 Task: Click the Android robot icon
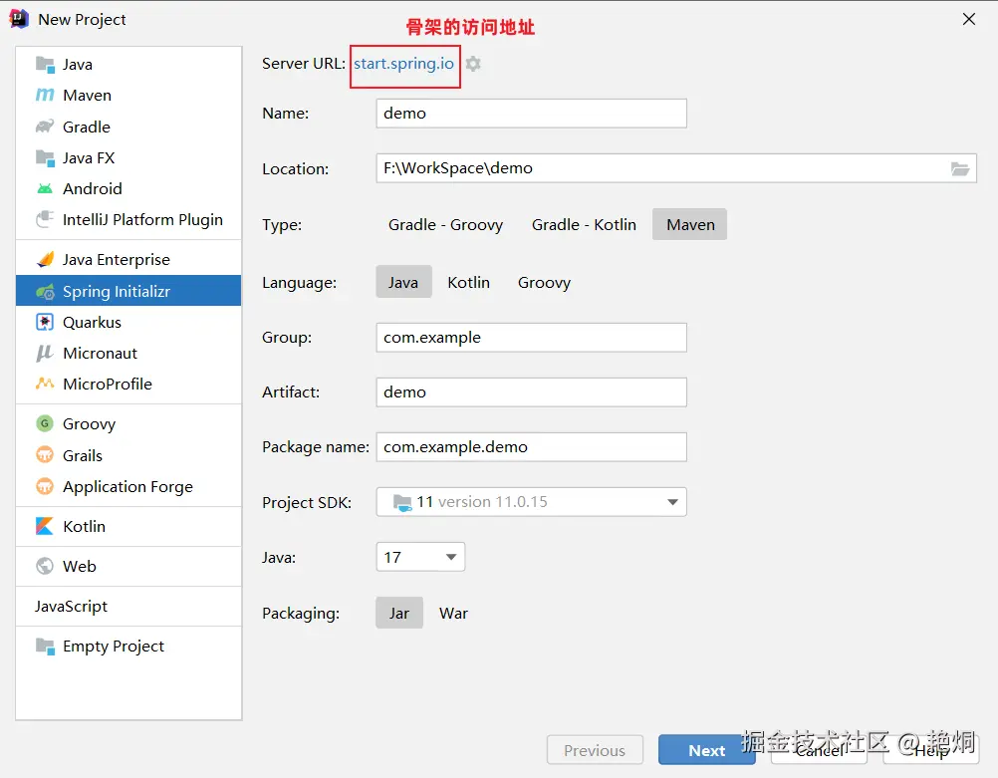45,188
